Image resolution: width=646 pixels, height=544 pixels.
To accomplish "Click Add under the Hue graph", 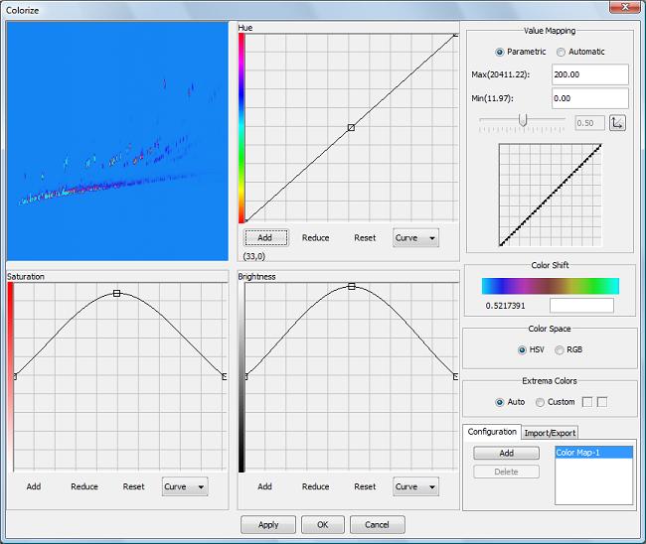I will coord(265,238).
